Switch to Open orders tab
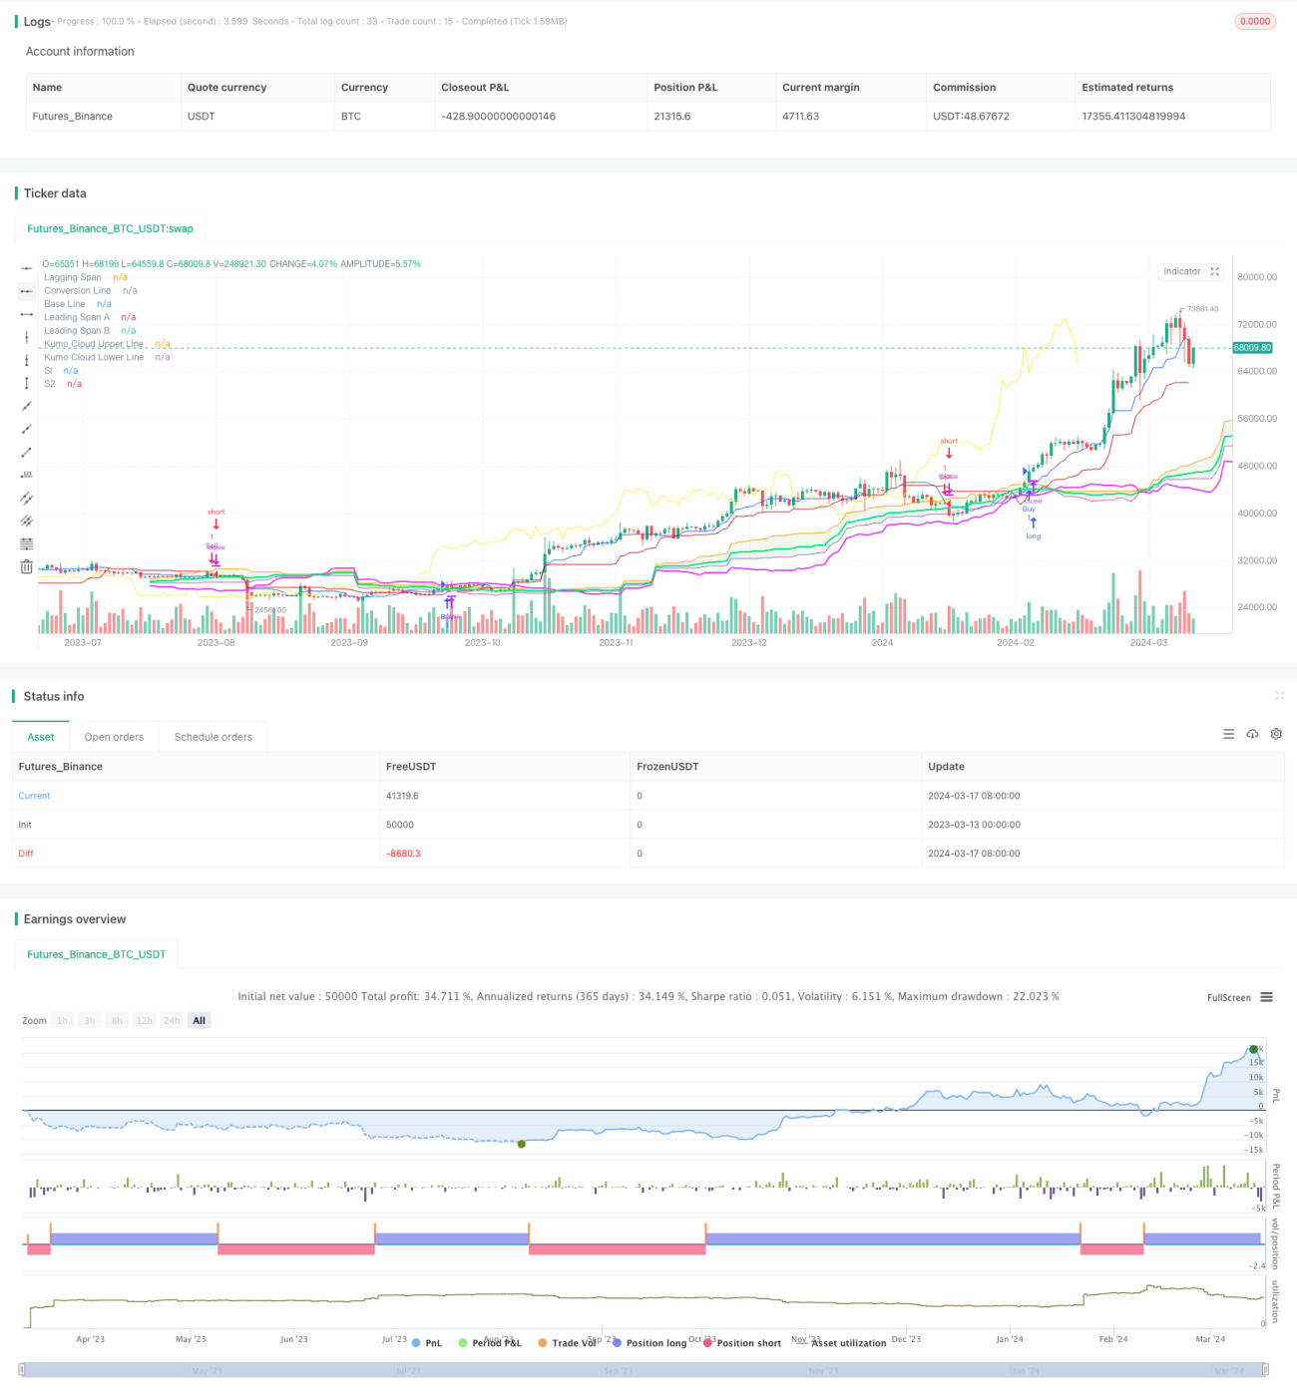The width and height of the screenshot is (1297, 1399). [x=114, y=737]
